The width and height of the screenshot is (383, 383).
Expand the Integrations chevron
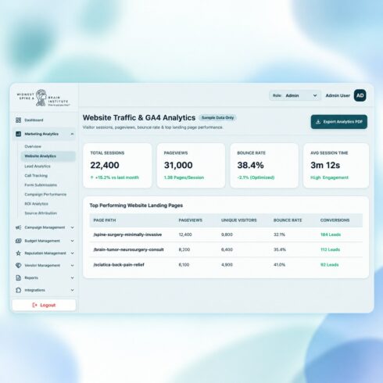(x=72, y=290)
